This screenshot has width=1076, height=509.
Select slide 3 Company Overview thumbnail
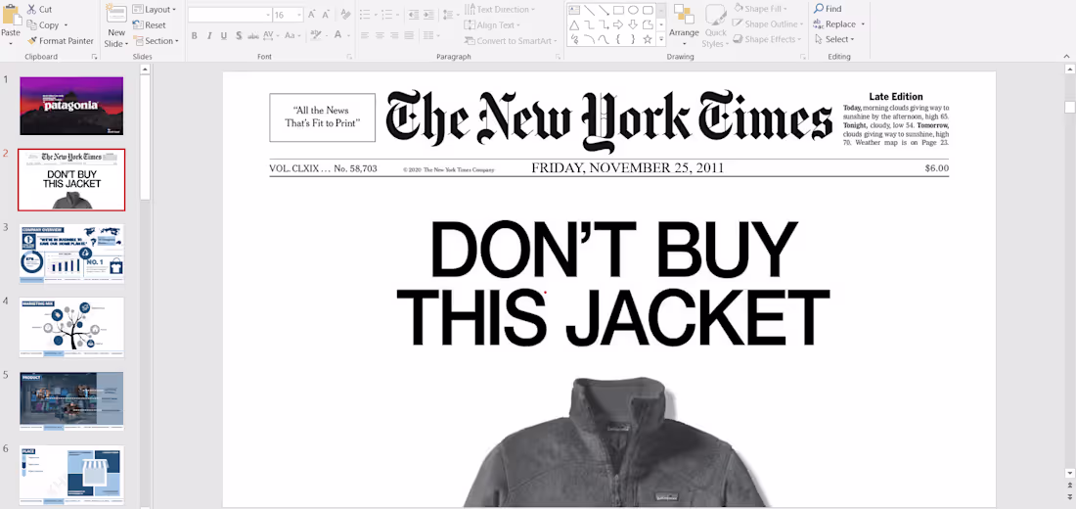click(71, 254)
